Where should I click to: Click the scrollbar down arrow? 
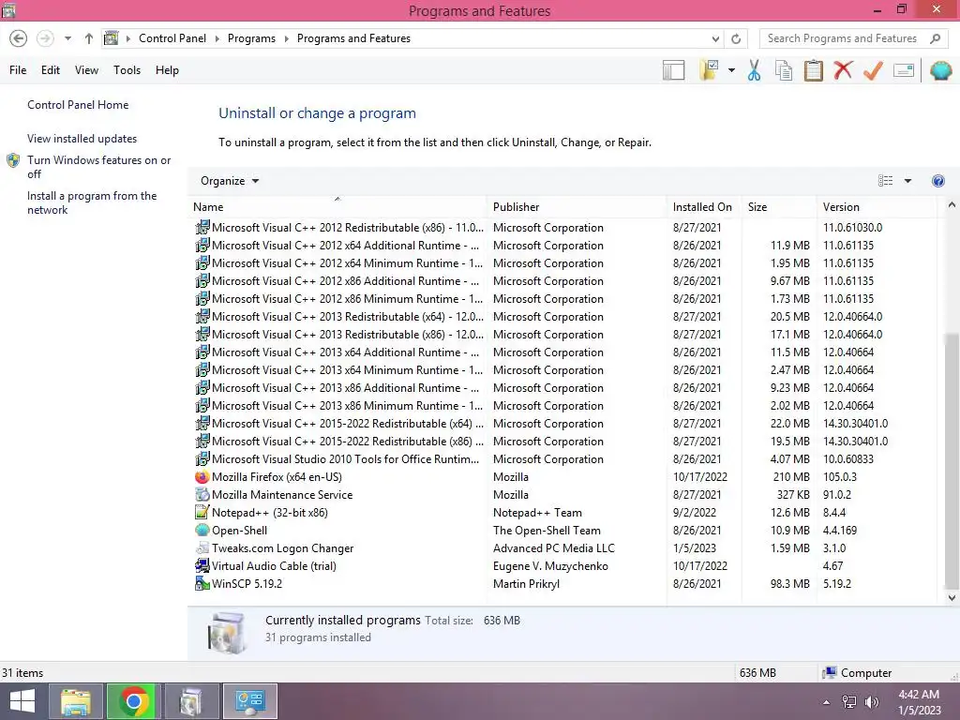point(952,597)
